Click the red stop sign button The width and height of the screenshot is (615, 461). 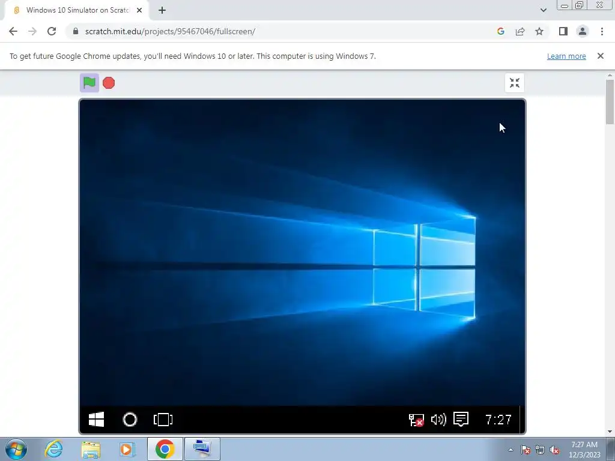coord(109,83)
